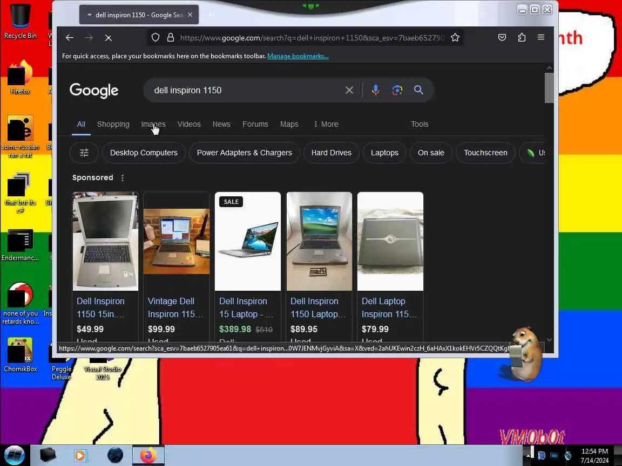
Task: Open the dark globe taskbar icon
Action: pyautogui.click(x=115, y=455)
